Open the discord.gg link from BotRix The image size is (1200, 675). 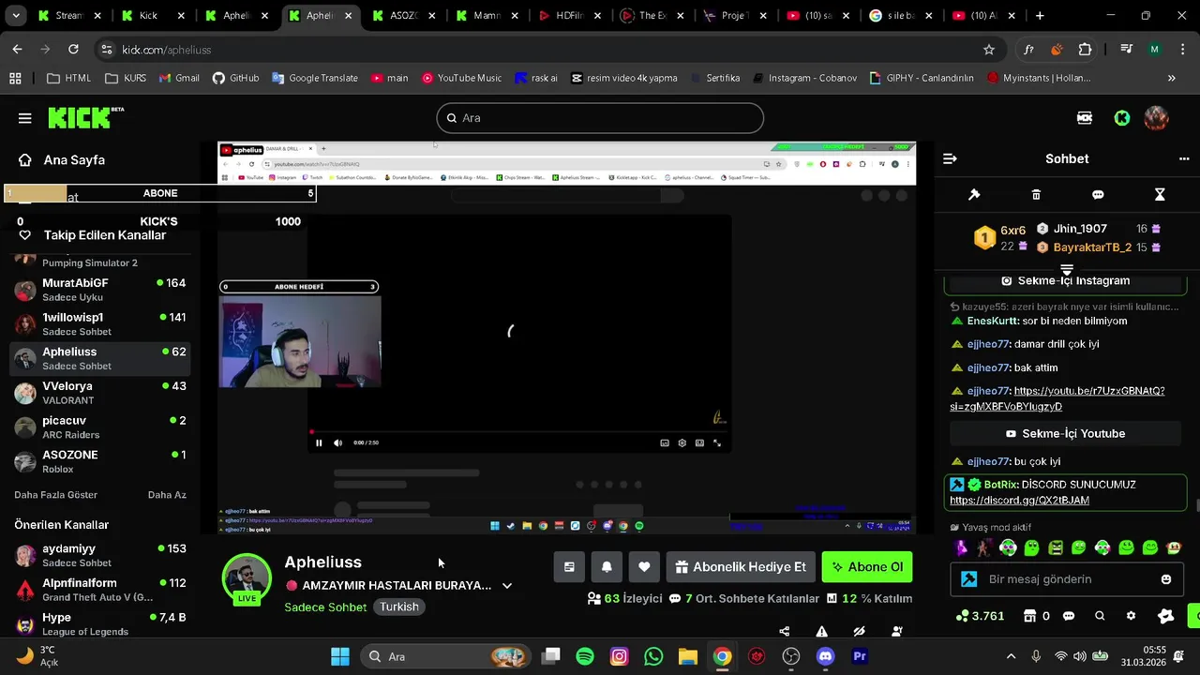pyautogui.click(x=1019, y=501)
